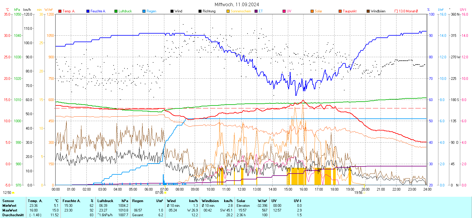Click the sunrise sun icon at 07:05

click(x=165, y=193)
